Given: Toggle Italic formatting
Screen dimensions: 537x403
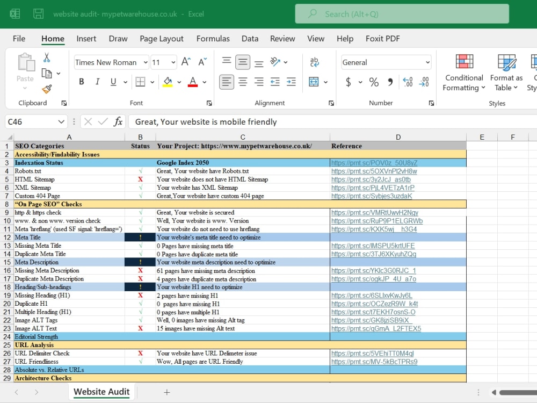Looking at the screenshot, I should 98,82.
